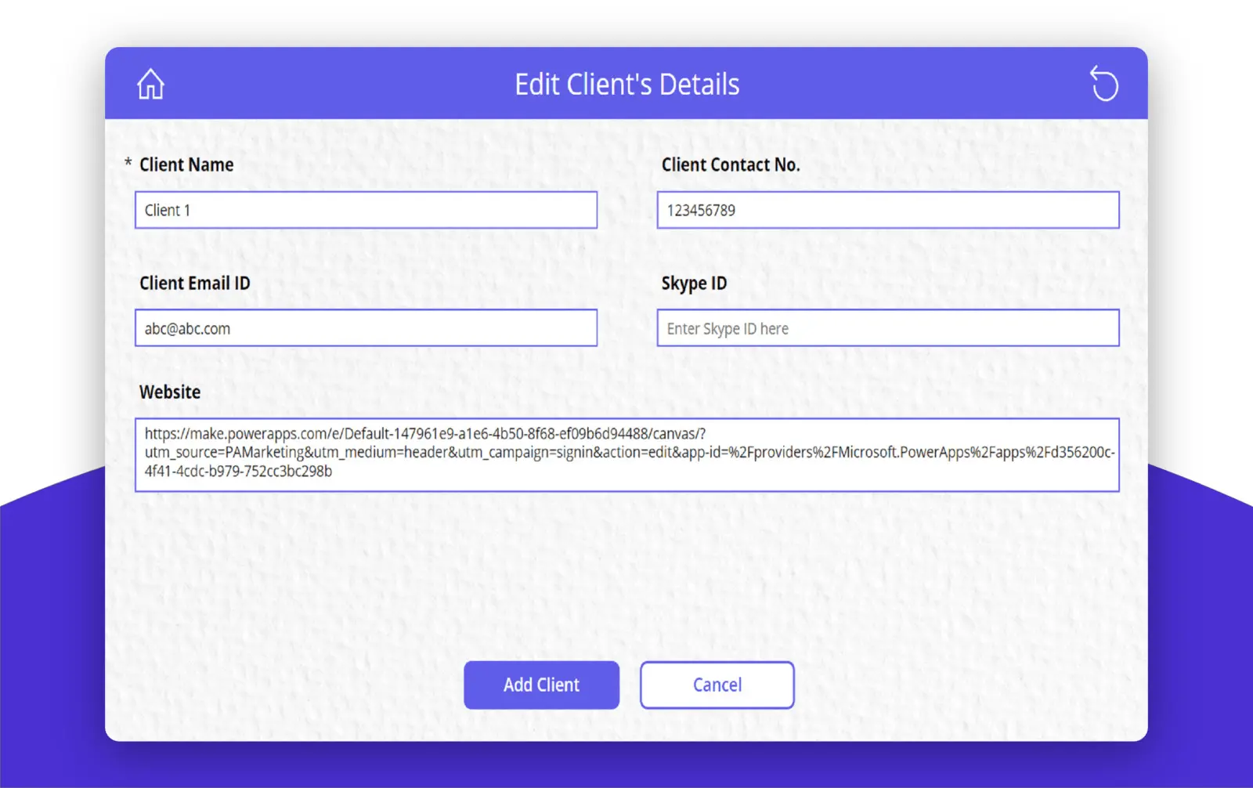This screenshot has width=1253, height=788.
Task: Click into the Client Contact No. field
Action: 887,210
